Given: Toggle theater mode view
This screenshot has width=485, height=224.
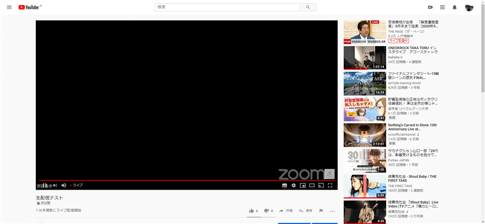Looking at the screenshot, I should 312,185.
